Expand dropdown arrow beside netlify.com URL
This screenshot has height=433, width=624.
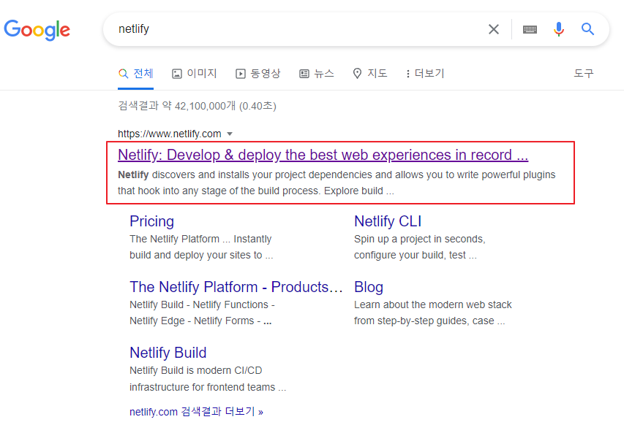[x=230, y=134]
